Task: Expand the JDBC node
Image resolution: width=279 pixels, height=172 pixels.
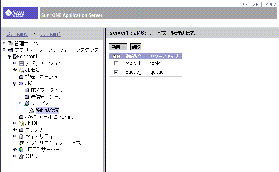Action: [x=15, y=70]
